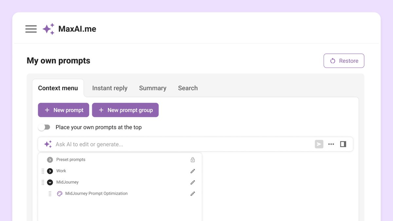This screenshot has width=393, height=221.
Task: Click the palette icon of MidJourney Prompt Optimization
Action: point(60,193)
